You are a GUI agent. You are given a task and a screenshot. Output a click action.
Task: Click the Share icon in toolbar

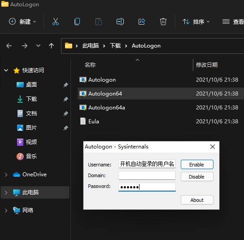coord(142,22)
